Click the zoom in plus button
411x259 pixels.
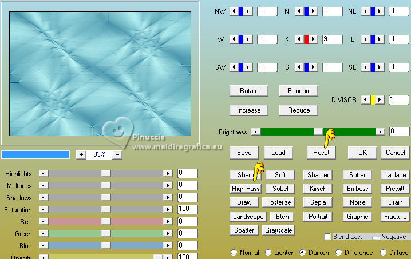click(81, 154)
